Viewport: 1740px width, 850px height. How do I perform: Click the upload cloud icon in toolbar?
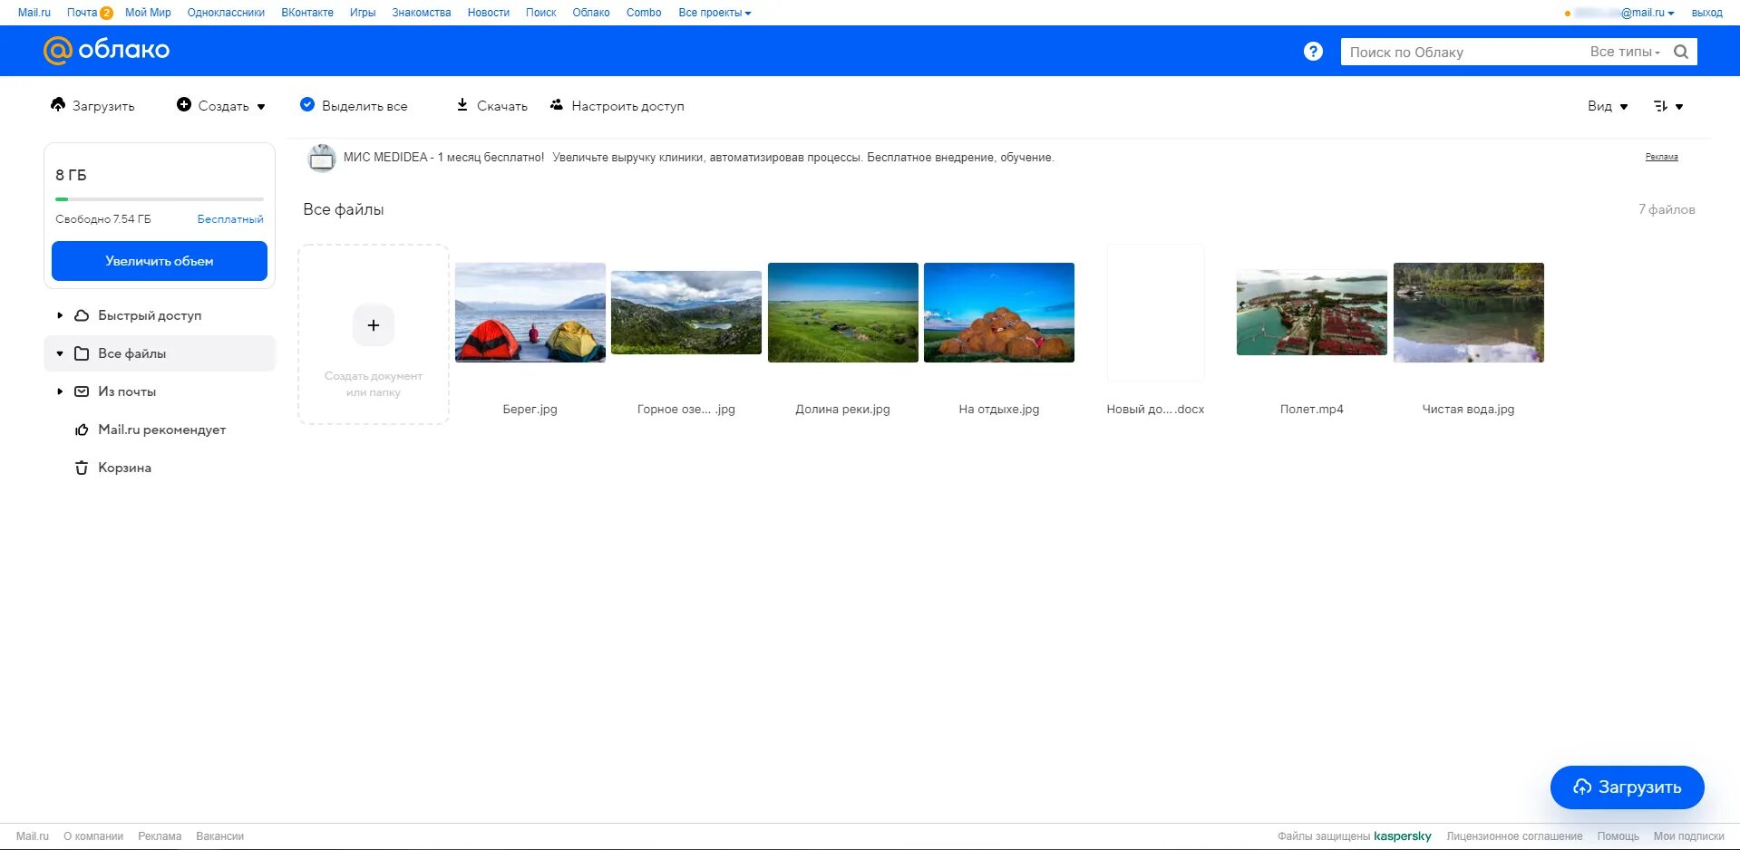[58, 104]
